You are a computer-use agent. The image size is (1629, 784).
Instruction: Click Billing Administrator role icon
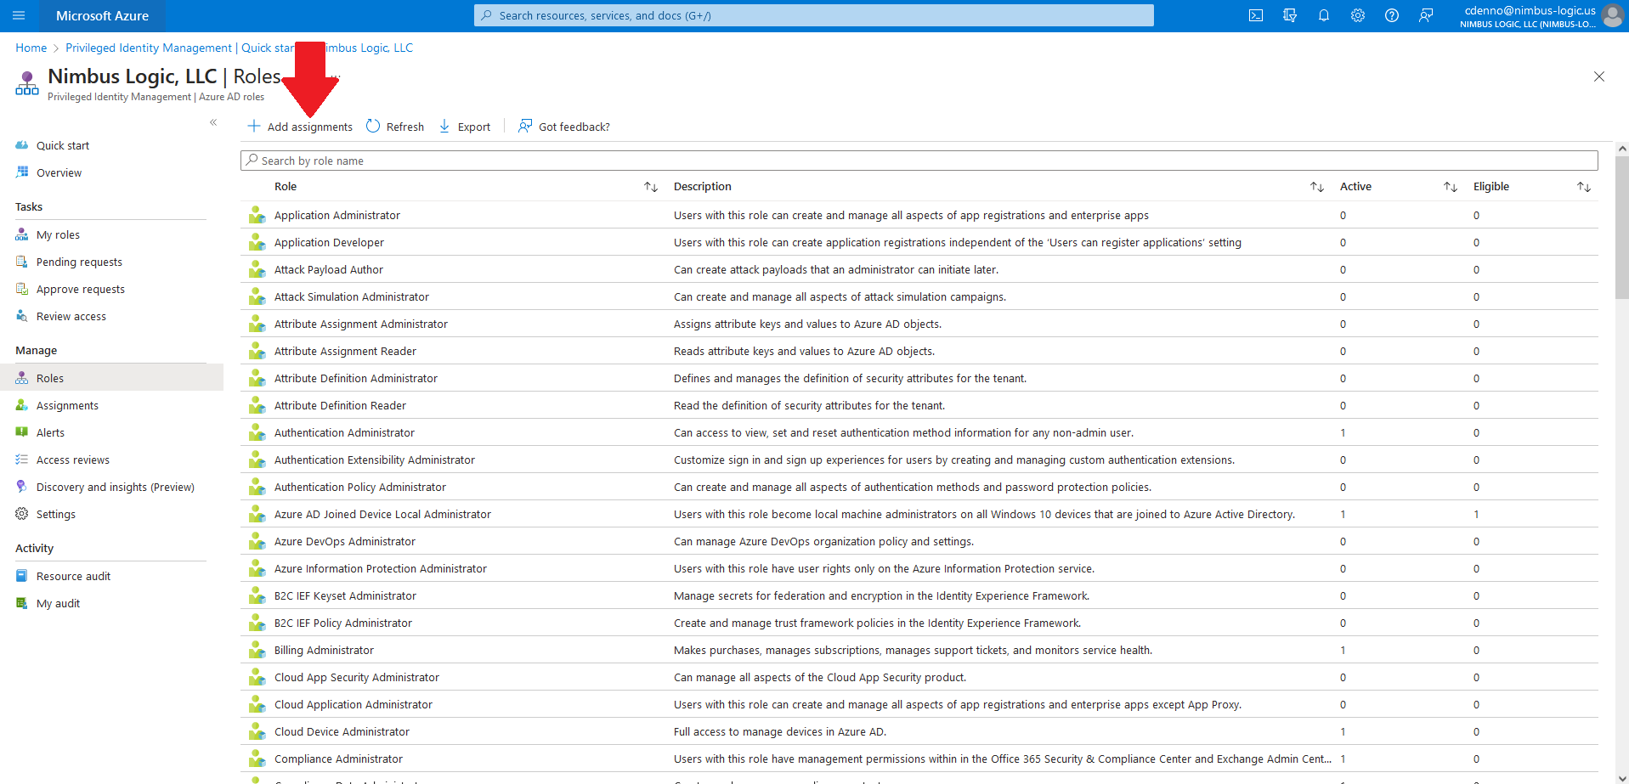257,651
